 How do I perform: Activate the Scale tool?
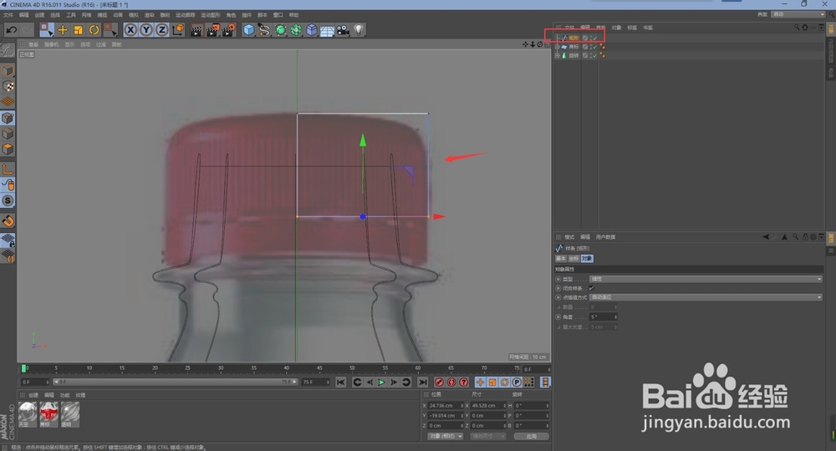click(79, 30)
